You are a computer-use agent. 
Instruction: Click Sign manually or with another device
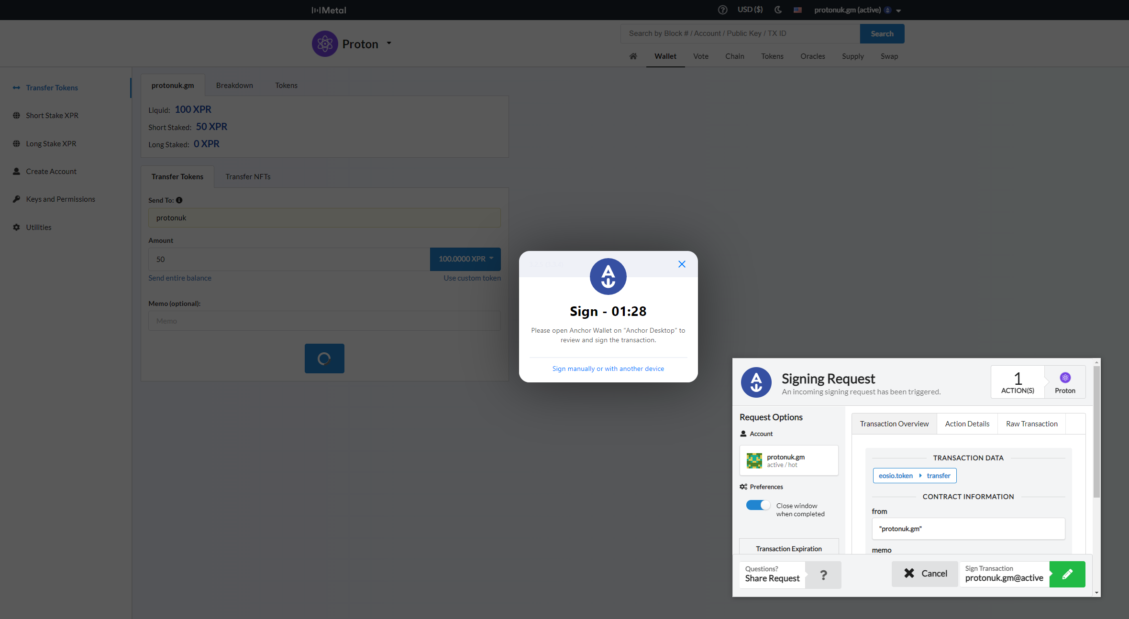pyautogui.click(x=608, y=369)
